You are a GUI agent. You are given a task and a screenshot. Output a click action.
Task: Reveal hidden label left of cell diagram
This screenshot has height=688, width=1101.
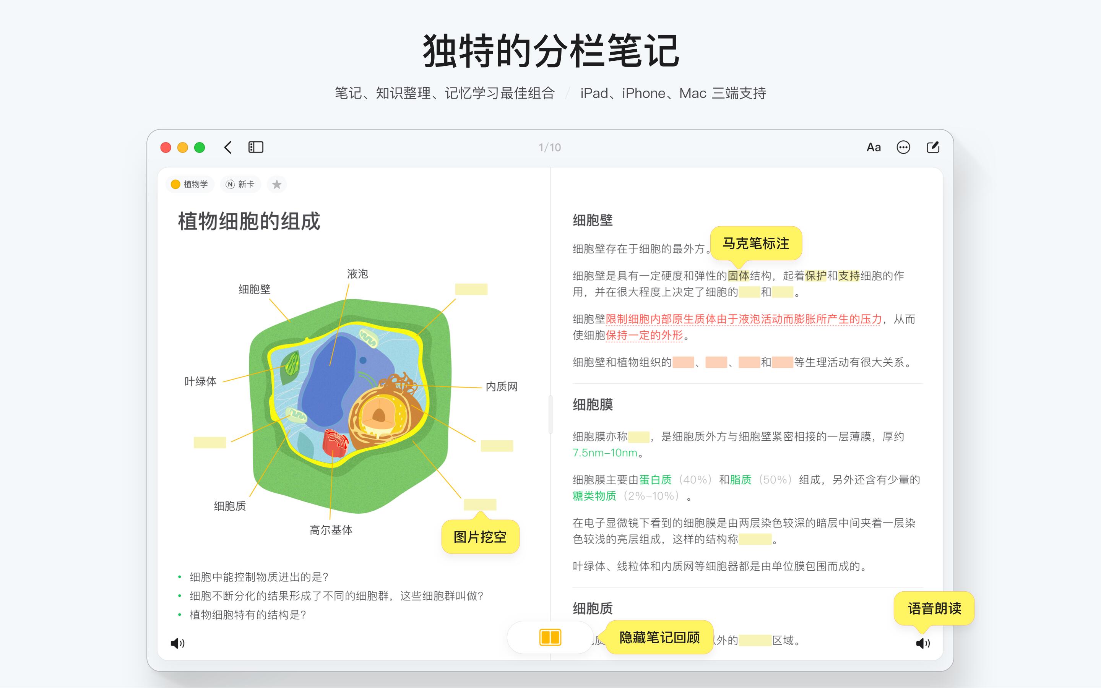pyautogui.click(x=210, y=442)
